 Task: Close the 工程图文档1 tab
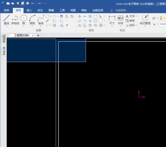click(33, 36)
